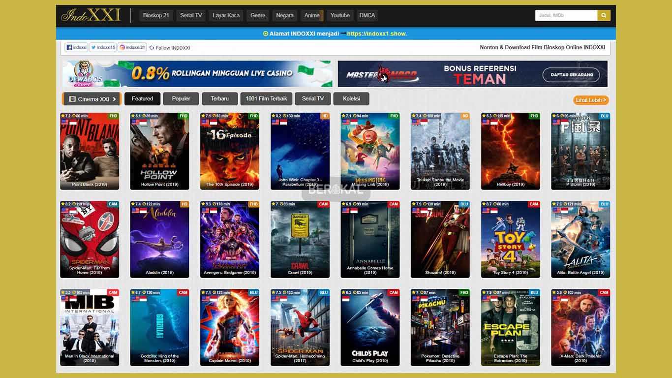Follow the indoxx1.show link
Screen dimensions: 672x378
pos(377,33)
